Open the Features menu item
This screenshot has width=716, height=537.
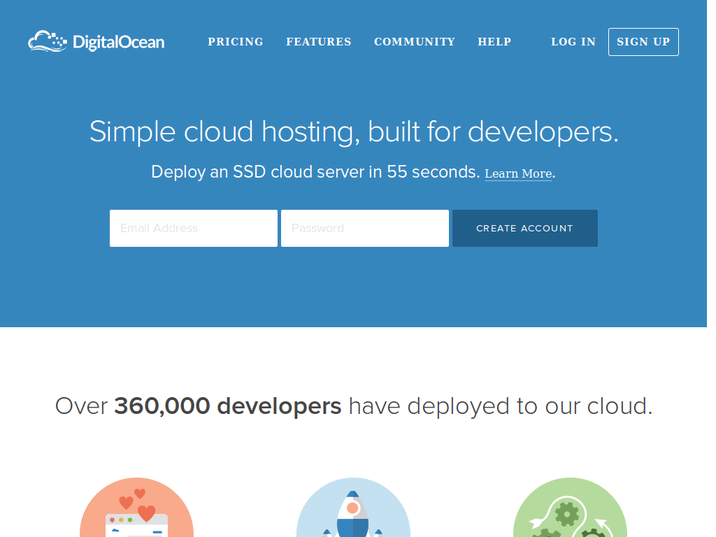point(319,41)
